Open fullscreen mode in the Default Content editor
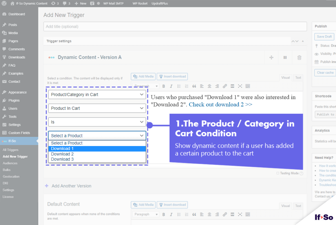This screenshot has width=336, height=225. 240,215
